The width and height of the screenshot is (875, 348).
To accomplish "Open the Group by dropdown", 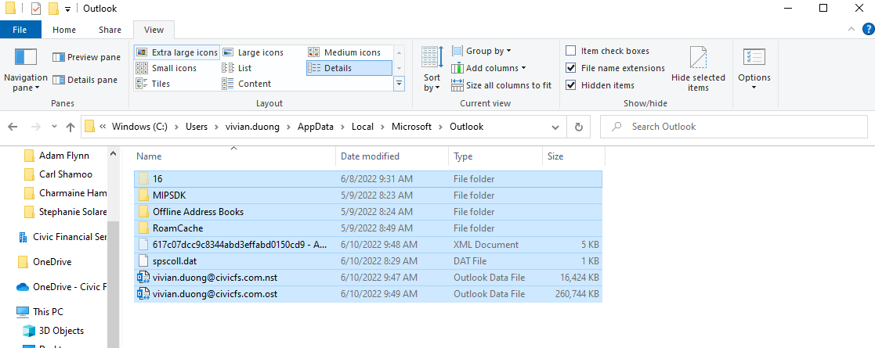I will tap(482, 51).
